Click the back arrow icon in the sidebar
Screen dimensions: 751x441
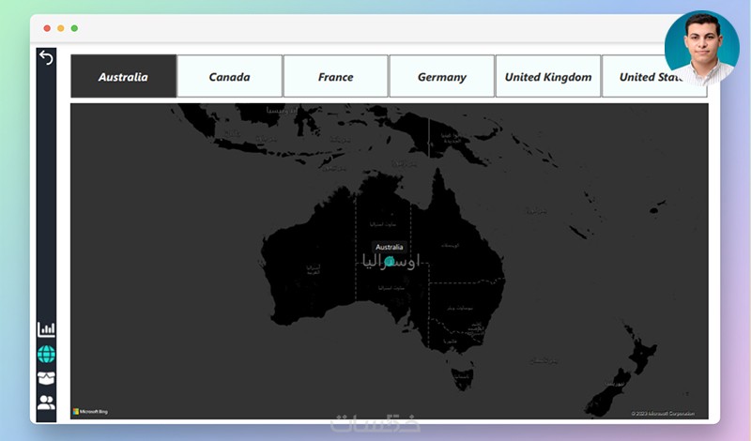coord(46,57)
